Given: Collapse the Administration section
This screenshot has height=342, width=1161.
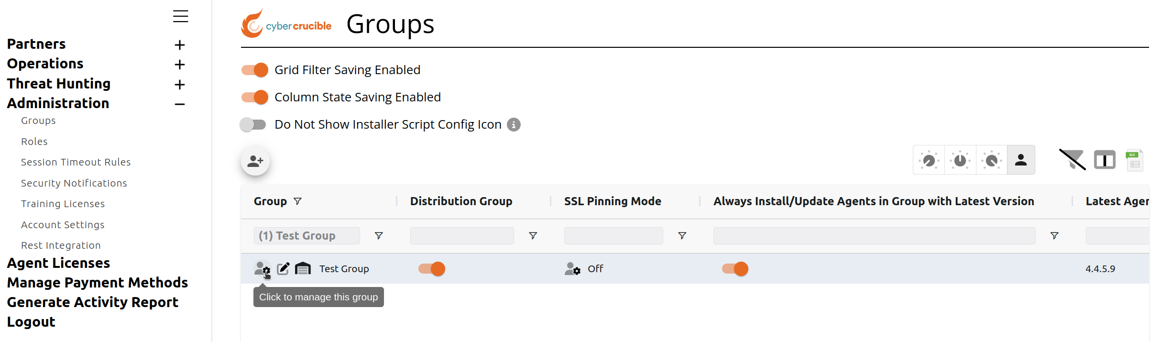Looking at the screenshot, I should (180, 104).
